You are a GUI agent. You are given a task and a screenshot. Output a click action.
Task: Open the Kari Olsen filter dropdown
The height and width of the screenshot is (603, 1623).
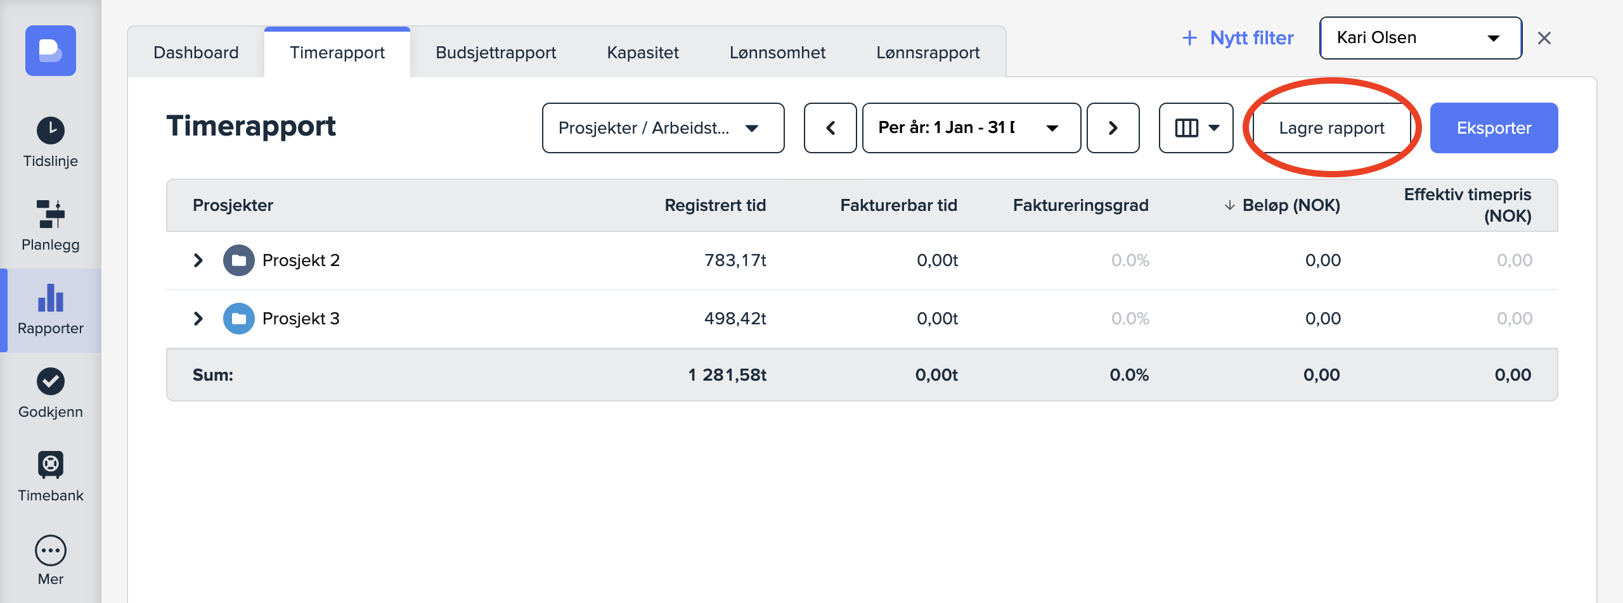(1419, 37)
